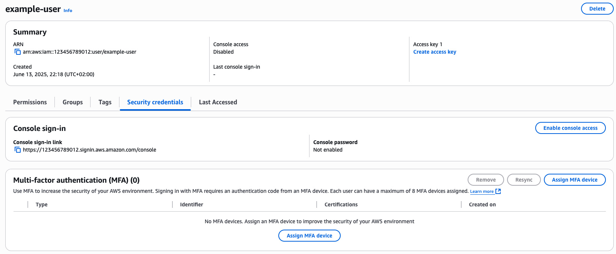
Task: Switch to the Permissions tab
Action: tap(30, 102)
